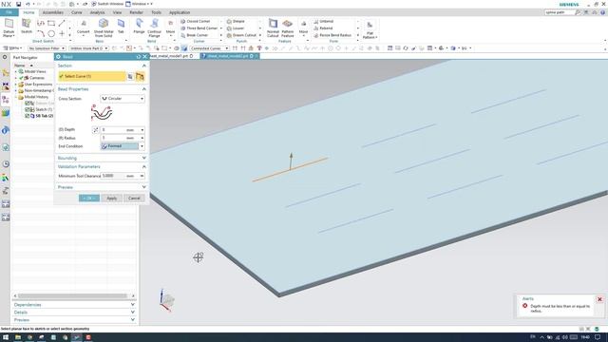
Task: Click the Sketch tool in ribbon
Action: pyautogui.click(x=27, y=27)
